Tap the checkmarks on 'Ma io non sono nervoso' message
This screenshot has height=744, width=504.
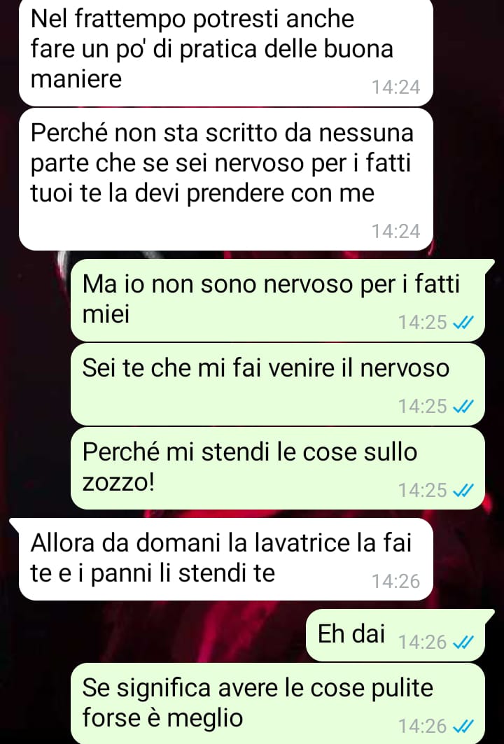[x=463, y=323]
